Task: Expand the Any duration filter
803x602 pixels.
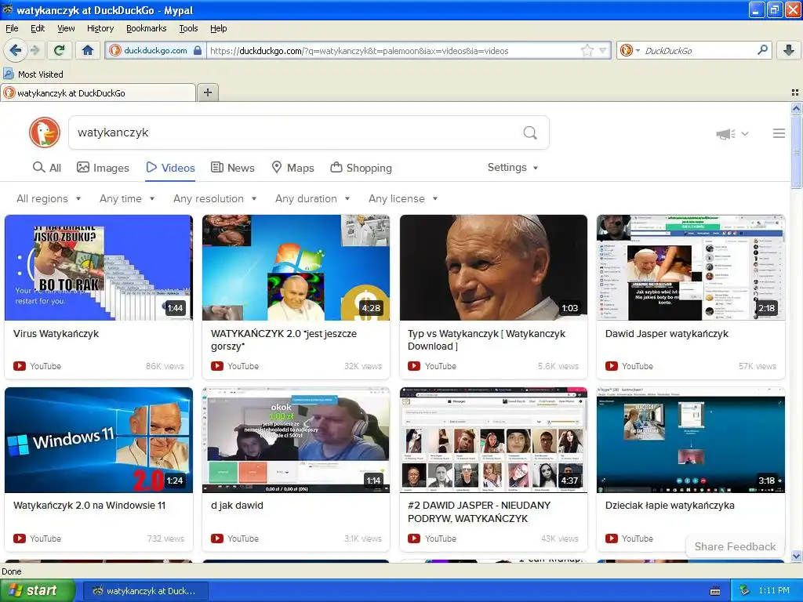Action: coord(312,198)
